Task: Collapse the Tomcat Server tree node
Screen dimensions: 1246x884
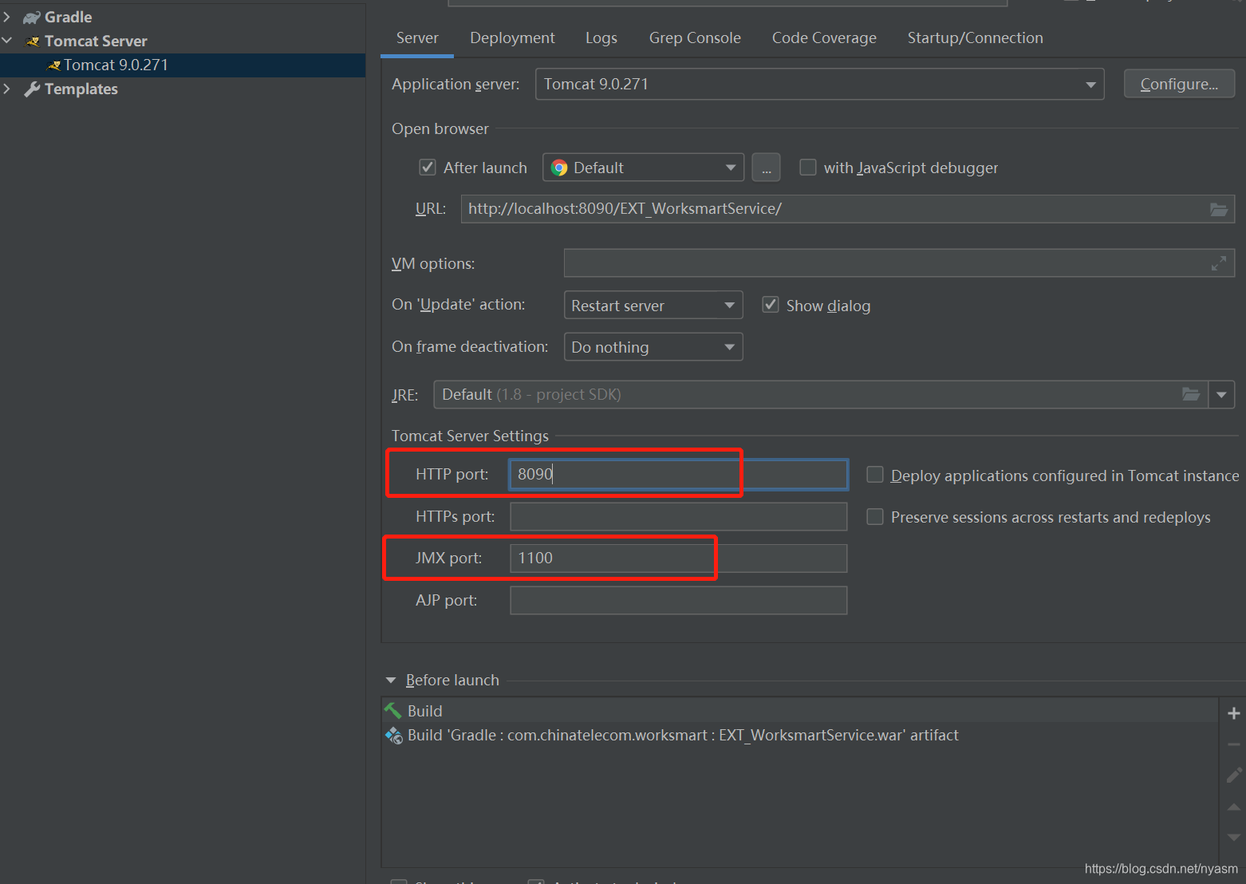Action: [x=7, y=41]
